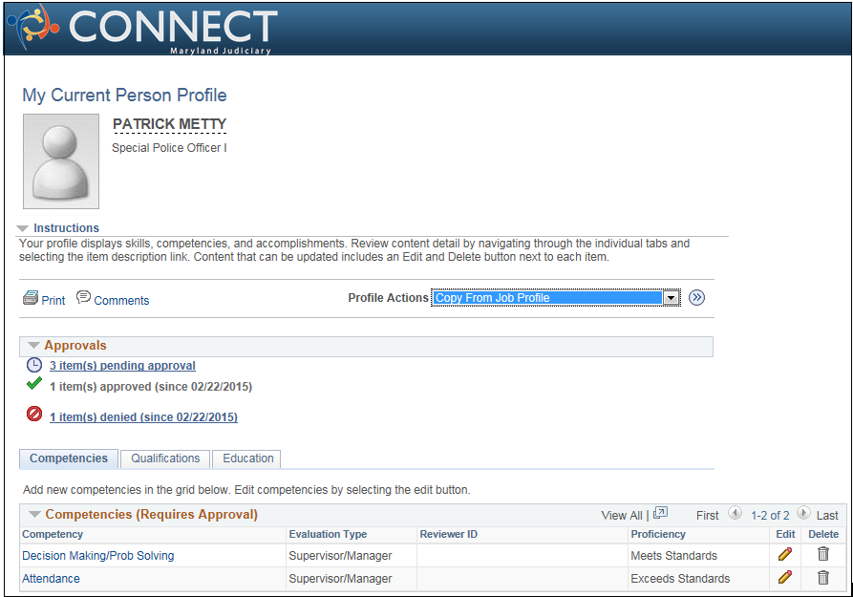Image resolution: width=853 pixels, height=597 pixels.
Task: Edit Decision Making/Prob Solving with pencil icon
Action: click(x=784, y=555)
